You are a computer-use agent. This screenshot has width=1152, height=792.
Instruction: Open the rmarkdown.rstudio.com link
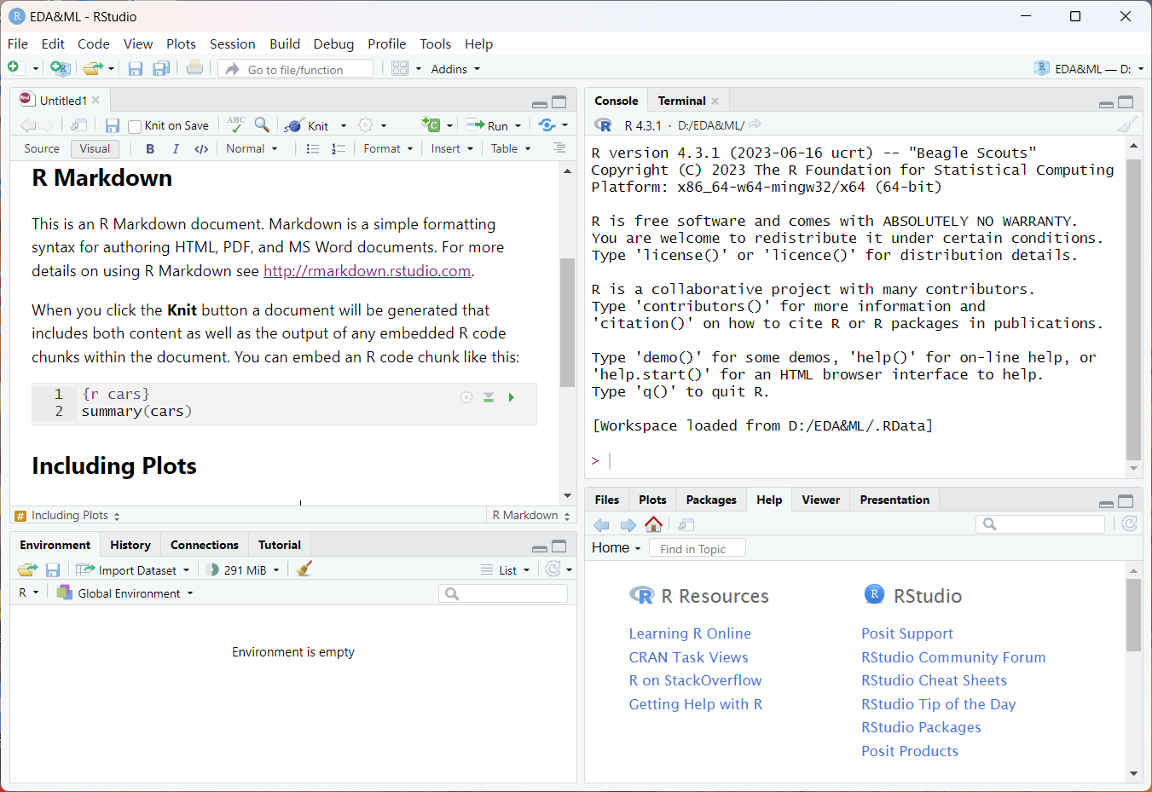(x=367, y=271)
